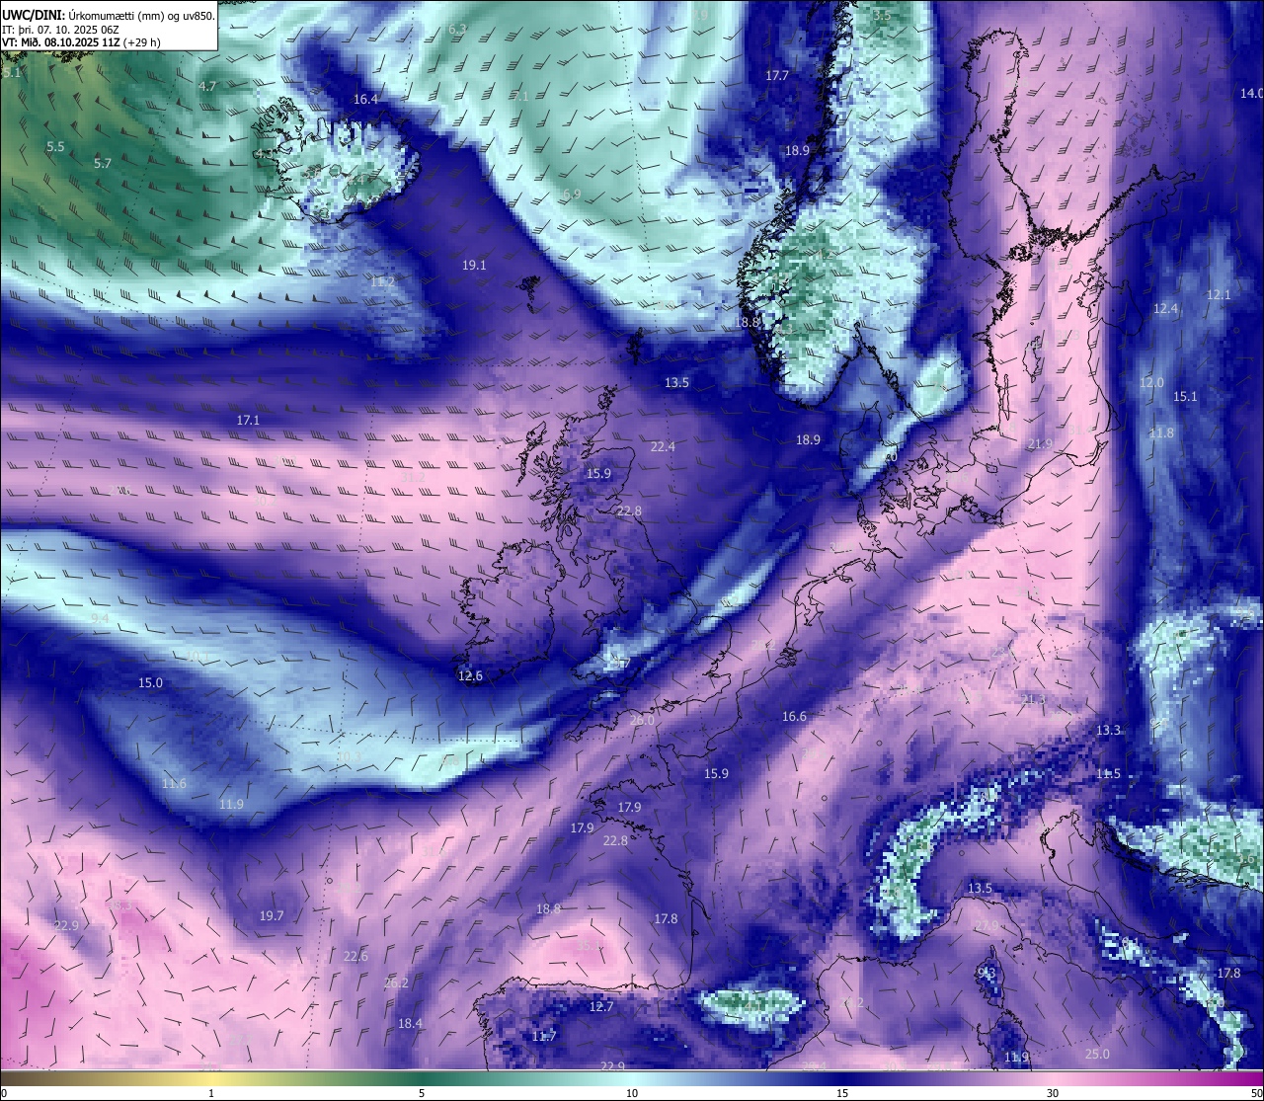Screen dimensions: 1264x1101
Task: Select the 19.1 value southeast of Iceland
Action: [x=474, y=266]
